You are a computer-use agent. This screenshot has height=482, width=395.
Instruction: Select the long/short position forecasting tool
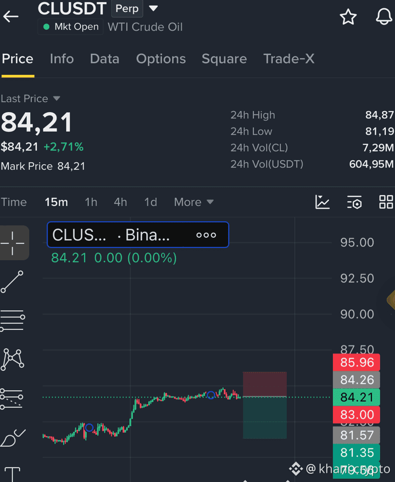pos(12,399)
